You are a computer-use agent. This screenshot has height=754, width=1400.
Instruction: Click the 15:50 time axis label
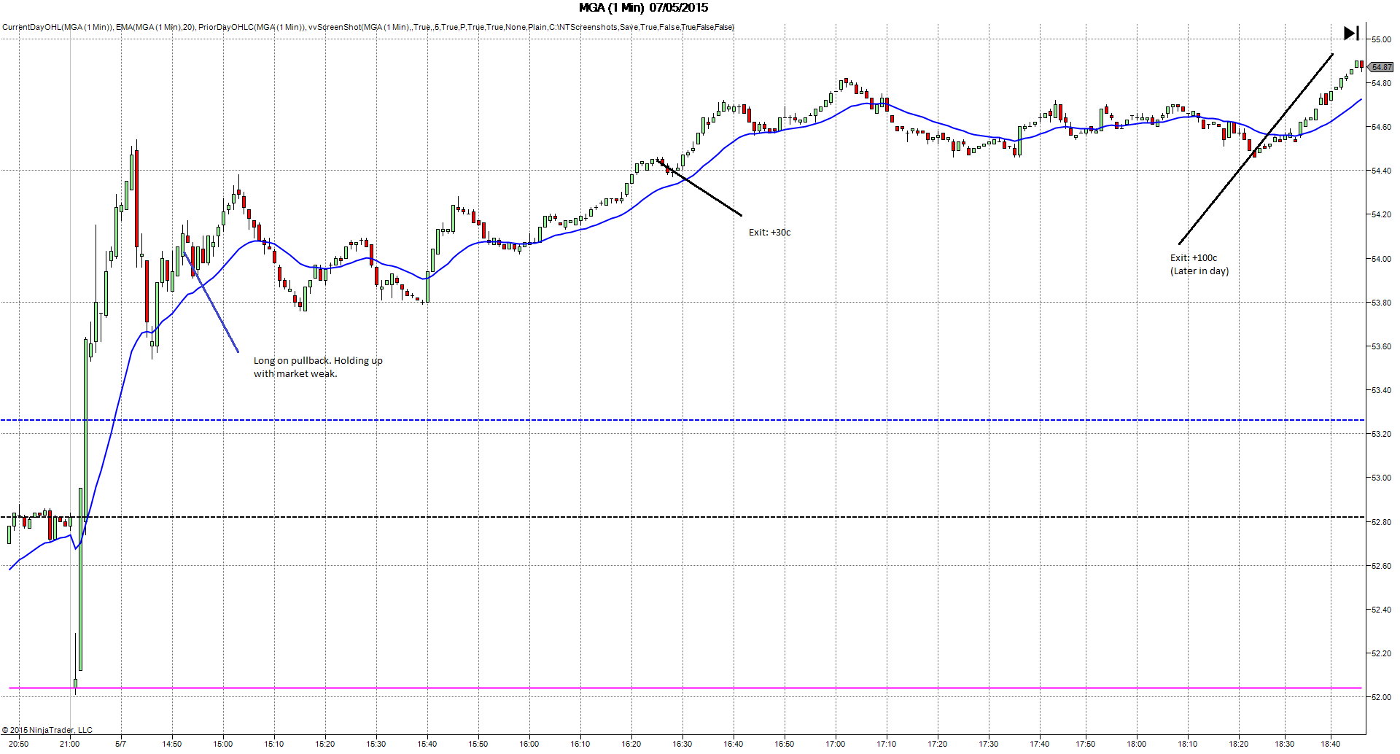tap(478, 744)
